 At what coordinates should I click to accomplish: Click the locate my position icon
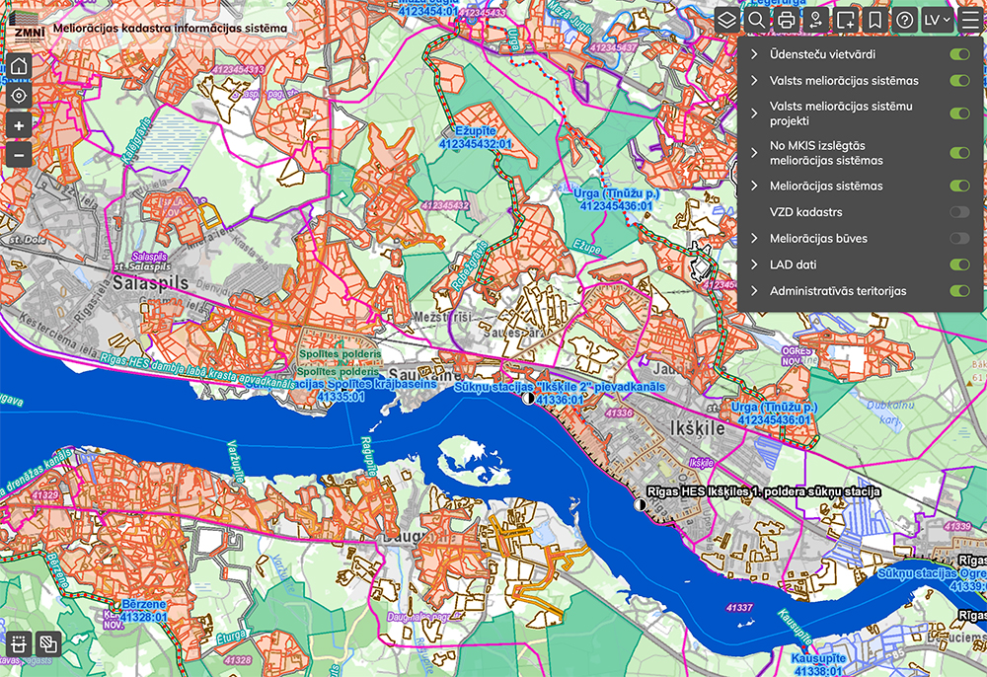(x=19, y=96)
